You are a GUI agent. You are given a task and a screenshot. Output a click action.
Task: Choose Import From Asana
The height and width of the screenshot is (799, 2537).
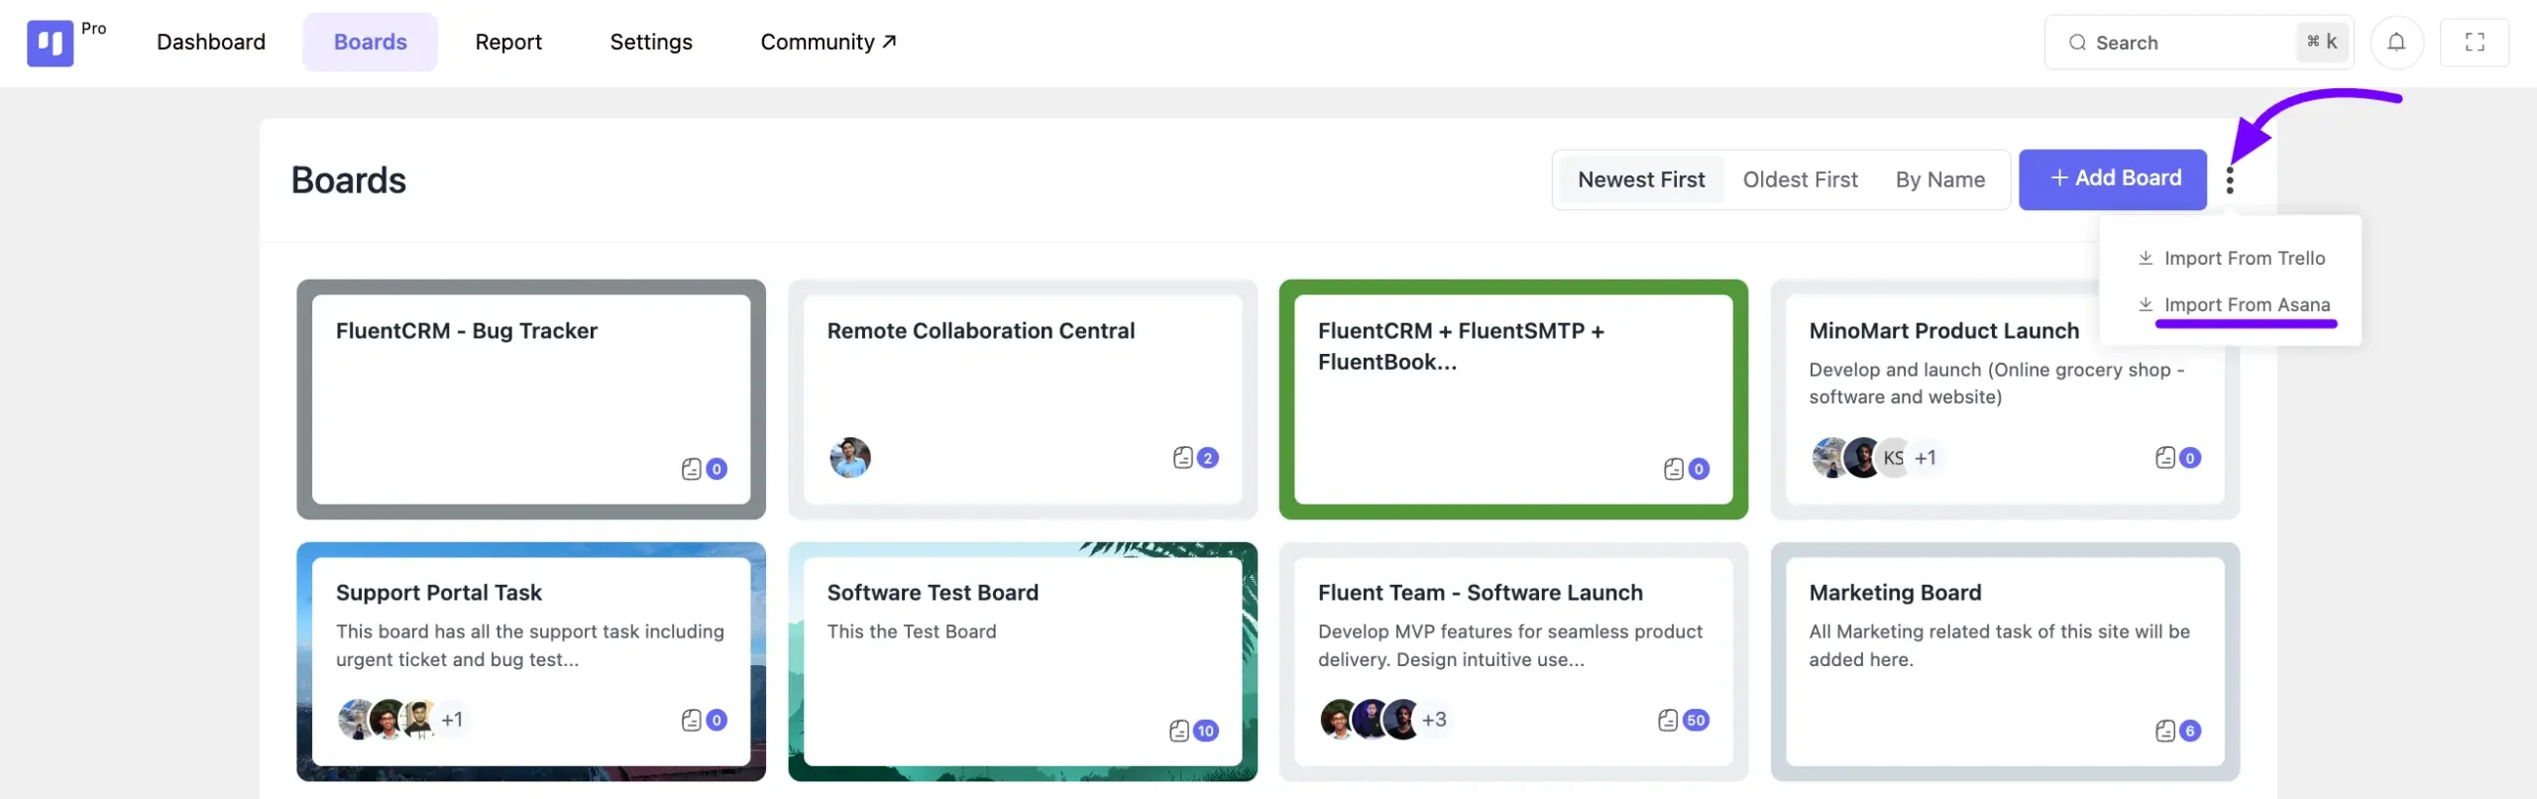click(x=2233, y=304)
